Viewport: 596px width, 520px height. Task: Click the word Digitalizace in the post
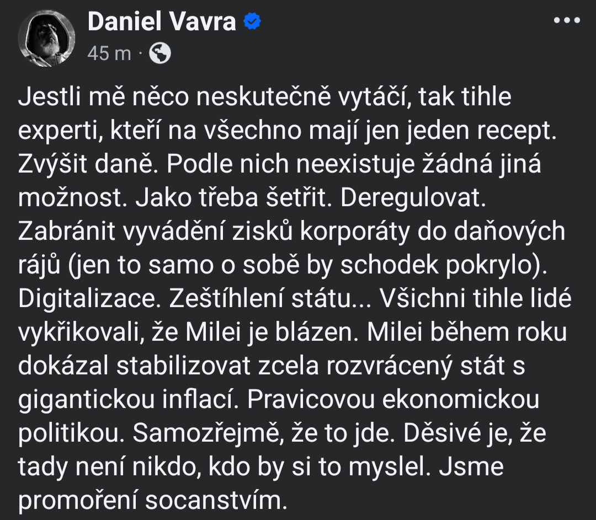coord(87,298)
